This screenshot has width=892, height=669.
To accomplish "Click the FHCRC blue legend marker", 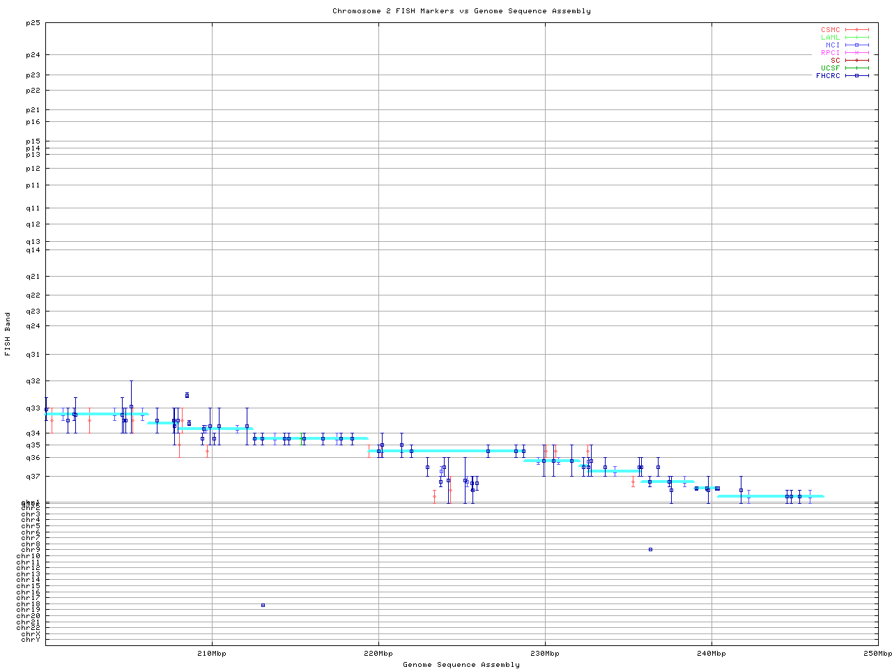I will pyautogui.click(x=856, y=76).
